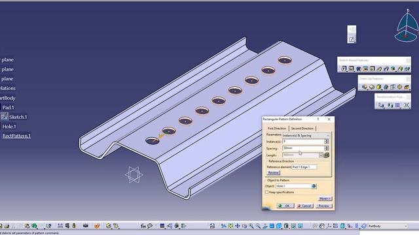The image size is (419, 235).
Task: Click the Spacing spinner arrows
Action: [326, 148]
